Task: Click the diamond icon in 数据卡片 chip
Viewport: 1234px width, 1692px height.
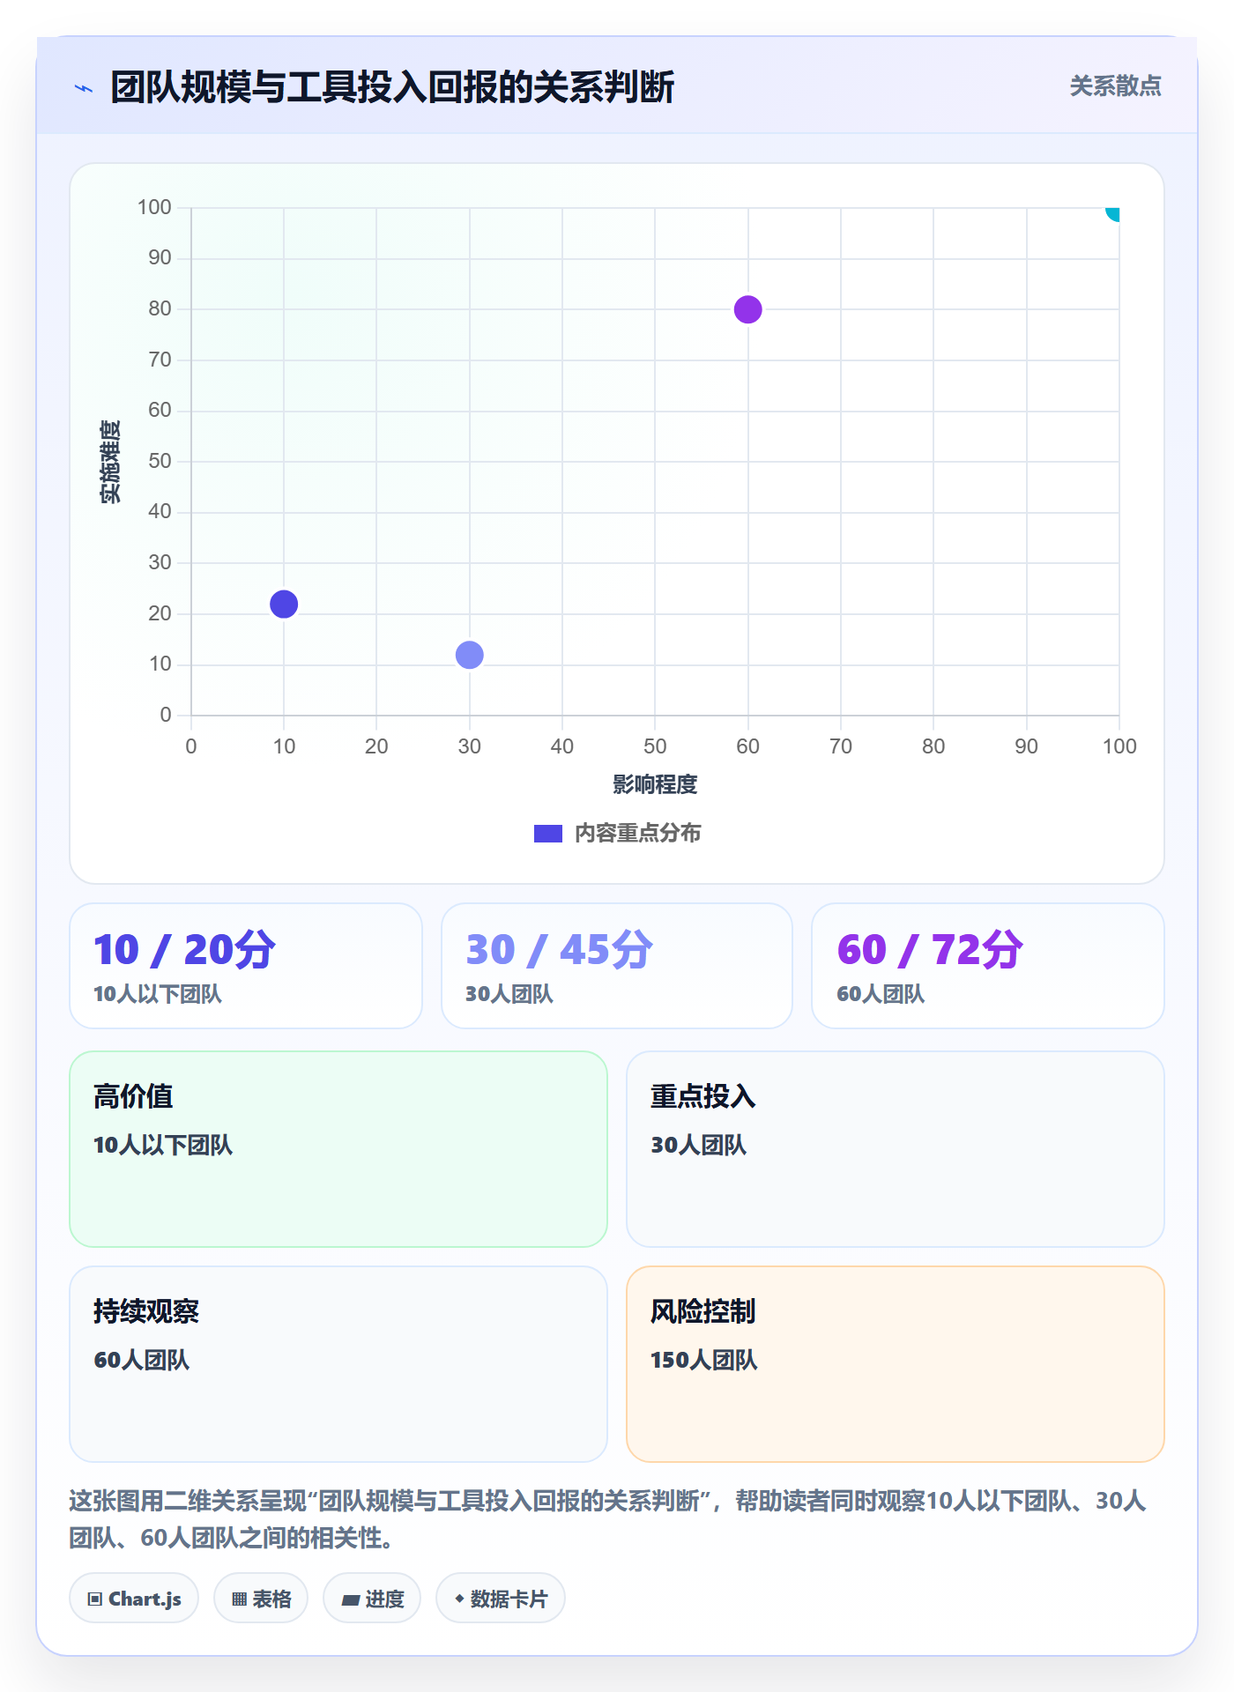Action: pyautogui.click(x=459, y=1599)
